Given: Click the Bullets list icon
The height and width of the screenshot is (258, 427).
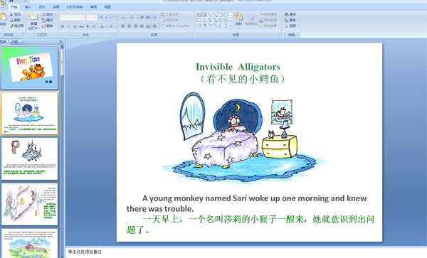Looking at the screenshot, I should pyautogui.click(x=123, y=18).
